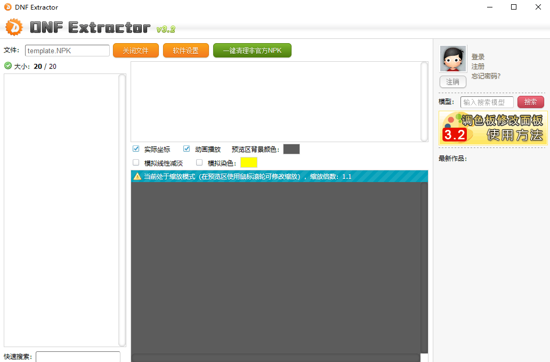The height and width of the screenshot is (362, 550).
Task: Click the user avatar picture
Action: point(452,59)
